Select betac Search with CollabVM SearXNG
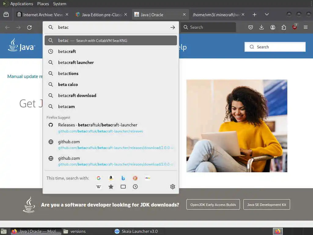The image size is (313, 235). coord(111,40)
